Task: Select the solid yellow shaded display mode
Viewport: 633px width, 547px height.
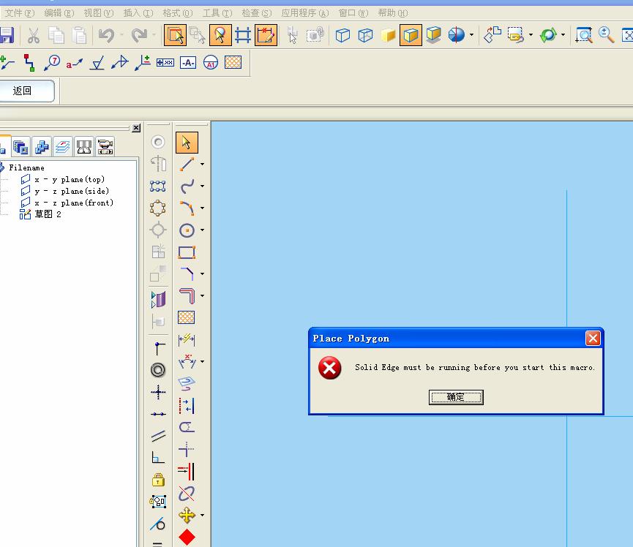Action: 388,35
